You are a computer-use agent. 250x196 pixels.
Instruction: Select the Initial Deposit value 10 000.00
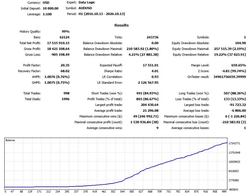pyautogui.click(x=50, y=8)
